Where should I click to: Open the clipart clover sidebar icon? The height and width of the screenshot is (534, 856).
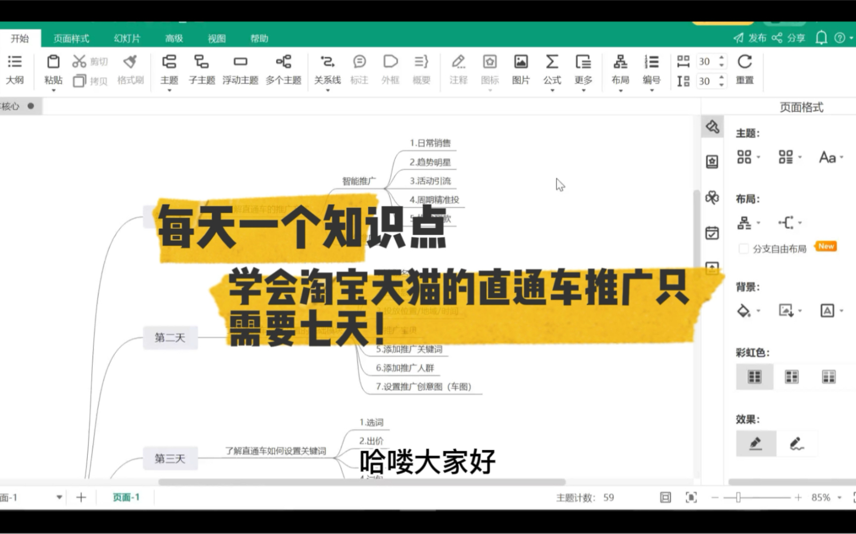(712, 198)
